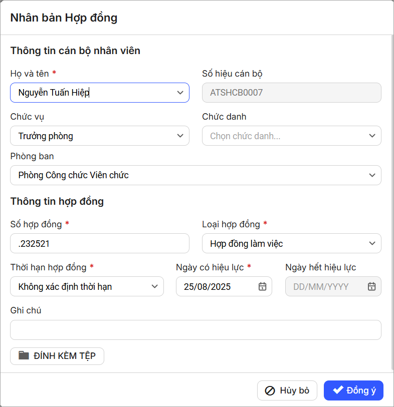Screen dimensions: 394x407
Task: Click the Số hợp đồng input field
Action: point(100,243)
